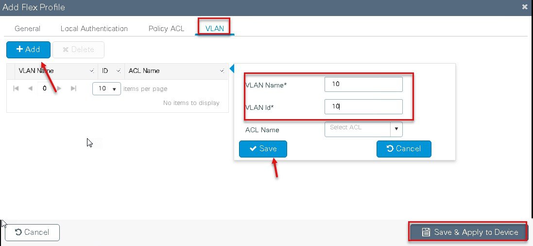This screenshot has width=533, height=246.
Task: Go to last page of VLAN list
Action: coord(73,88)
